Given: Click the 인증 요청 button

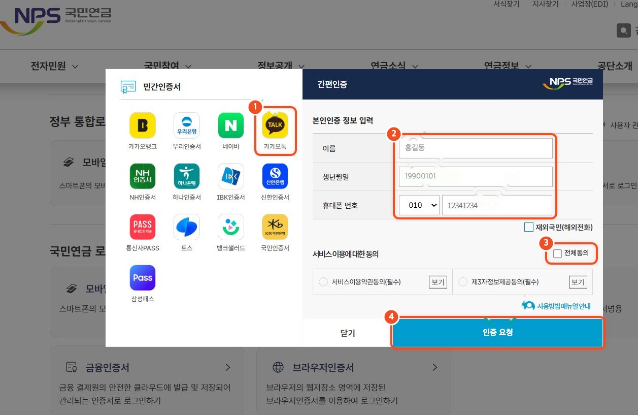Looking at the screenshot, I should click(498, 333).
